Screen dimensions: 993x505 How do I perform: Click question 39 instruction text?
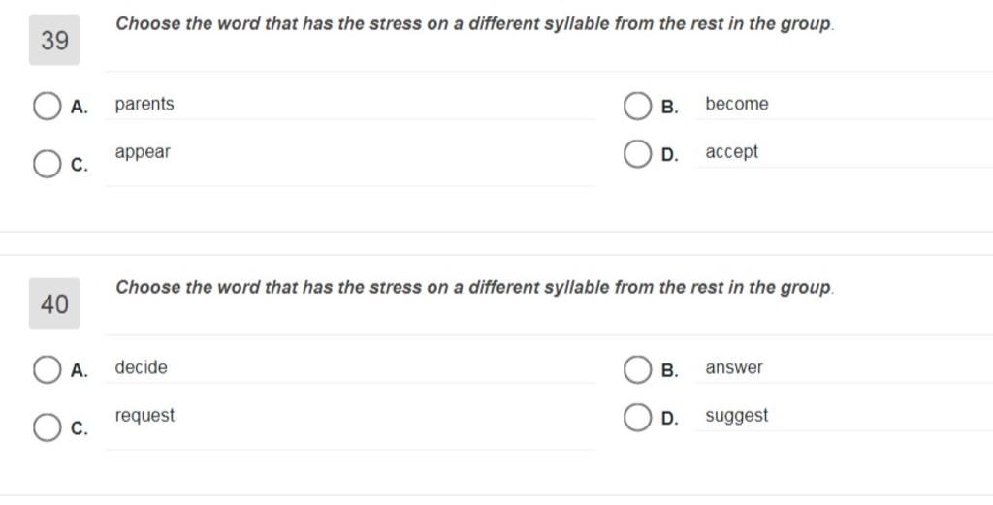pyautogui.click(x=475, y=24)
